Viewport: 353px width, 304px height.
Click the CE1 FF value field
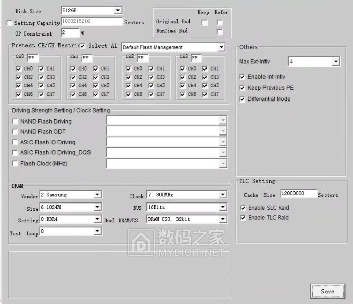tap(87, 58)
